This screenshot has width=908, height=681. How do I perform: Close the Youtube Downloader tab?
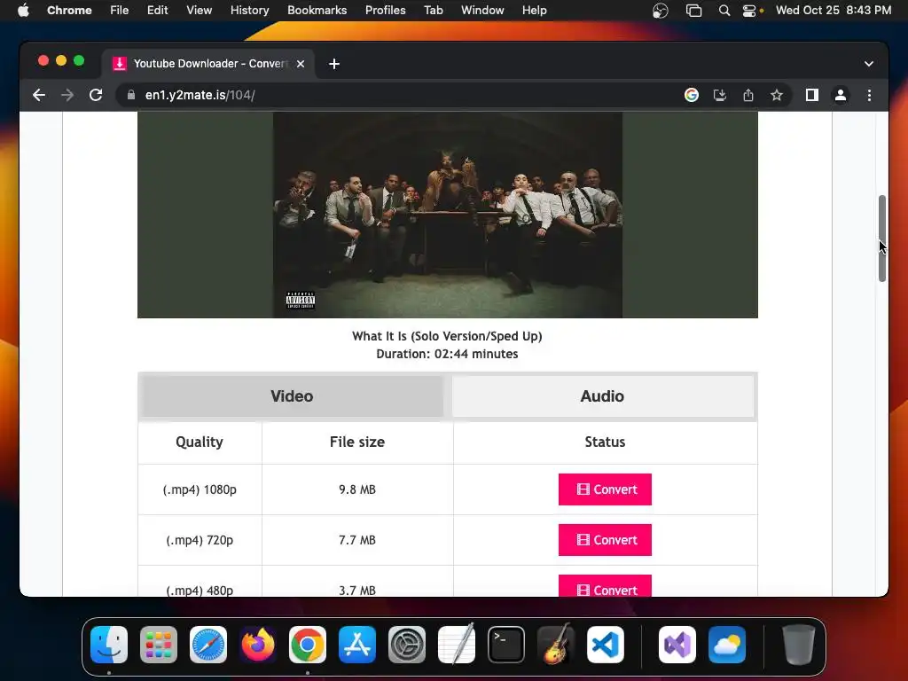[301, 64]
